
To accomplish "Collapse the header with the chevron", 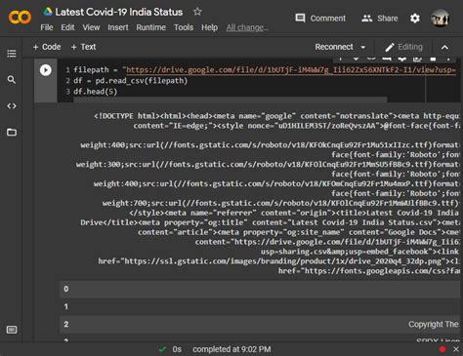I will pyautogui.click(x=444, y=48).
